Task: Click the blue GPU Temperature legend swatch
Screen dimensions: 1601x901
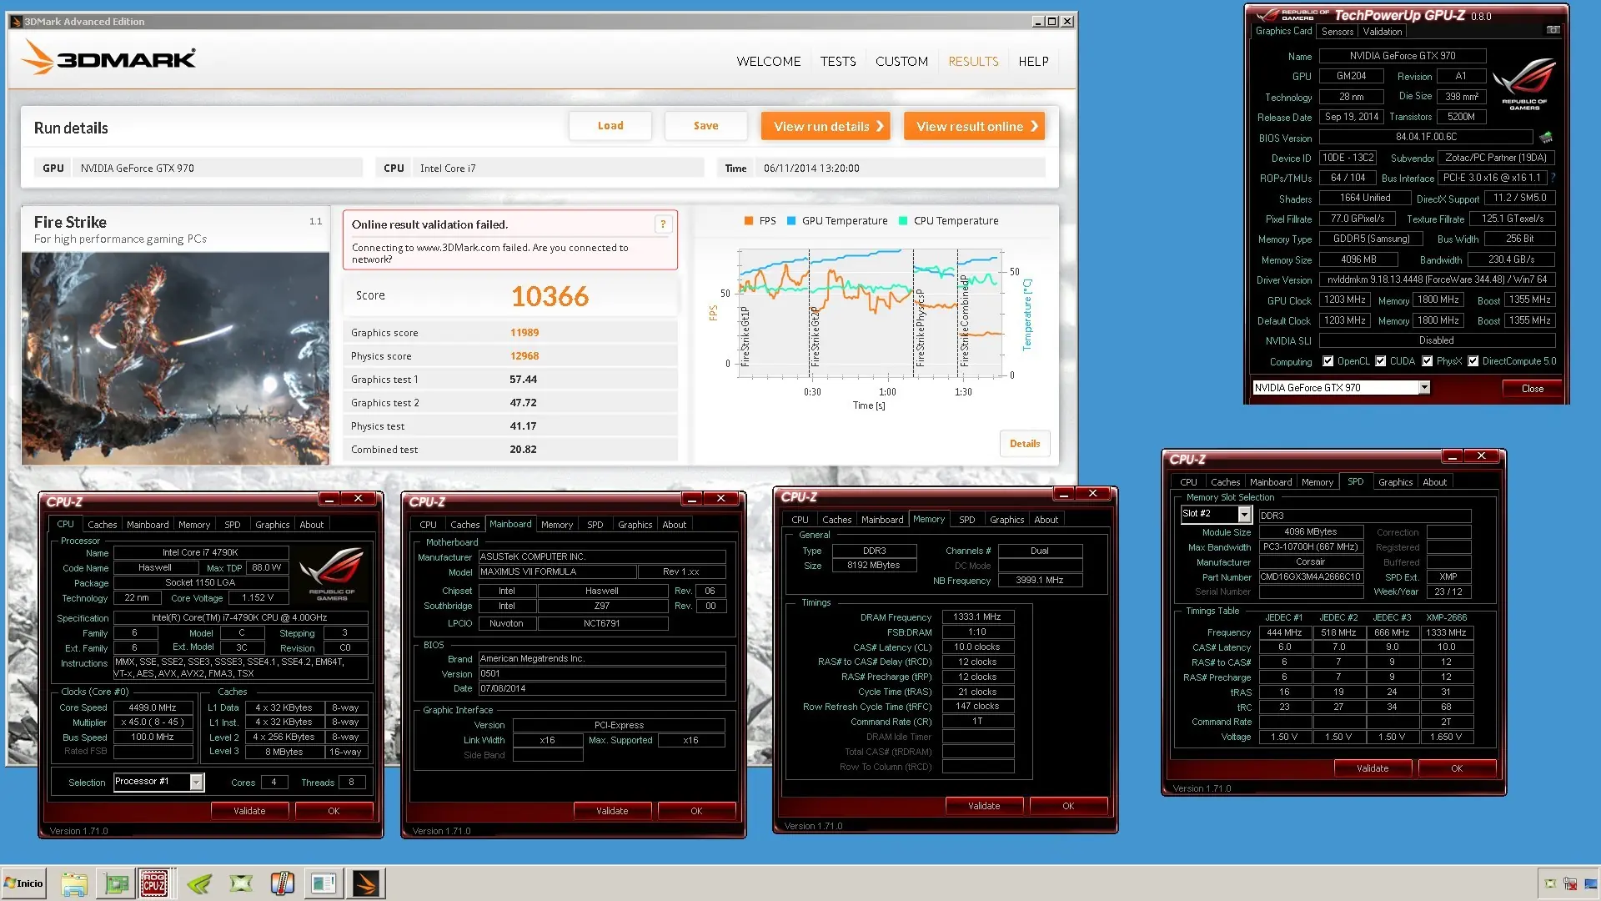Action: [x=791, y=221]
